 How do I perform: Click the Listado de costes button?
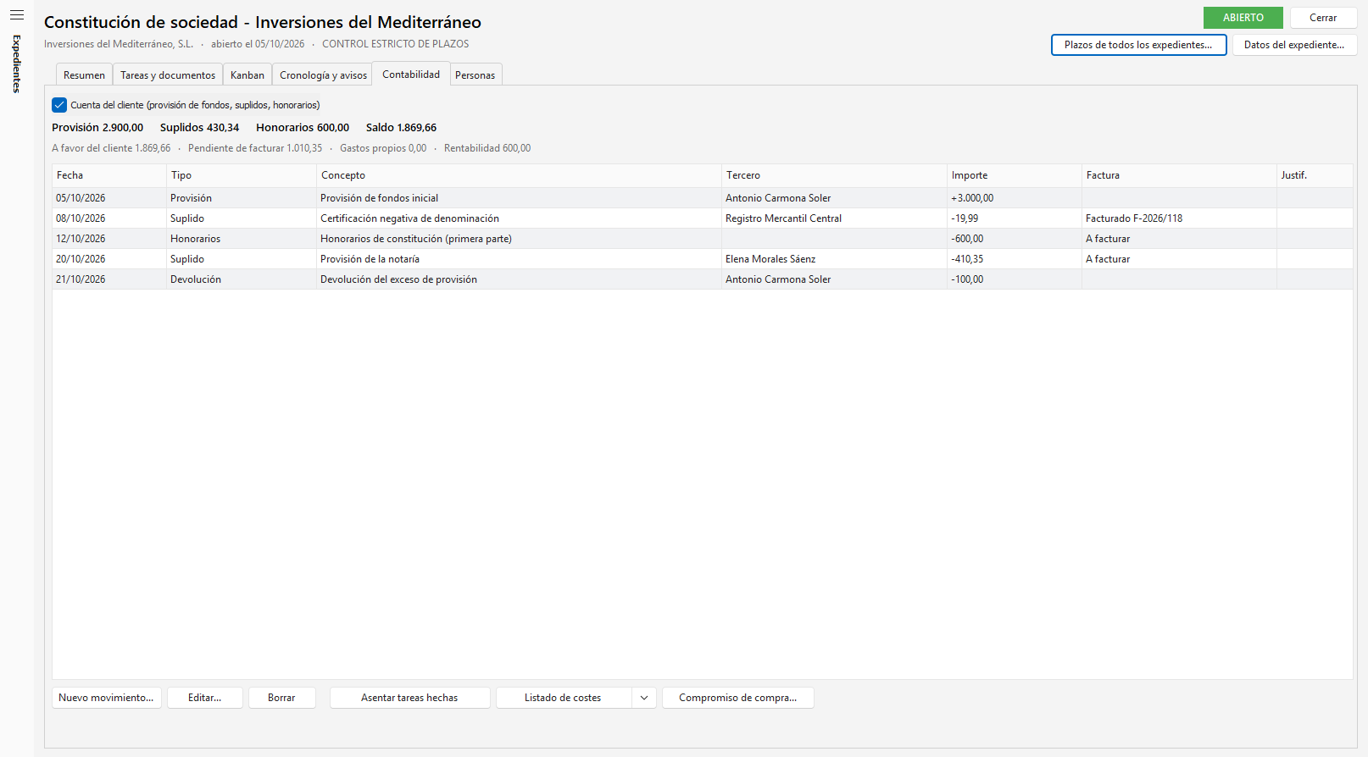pos(563,698)
